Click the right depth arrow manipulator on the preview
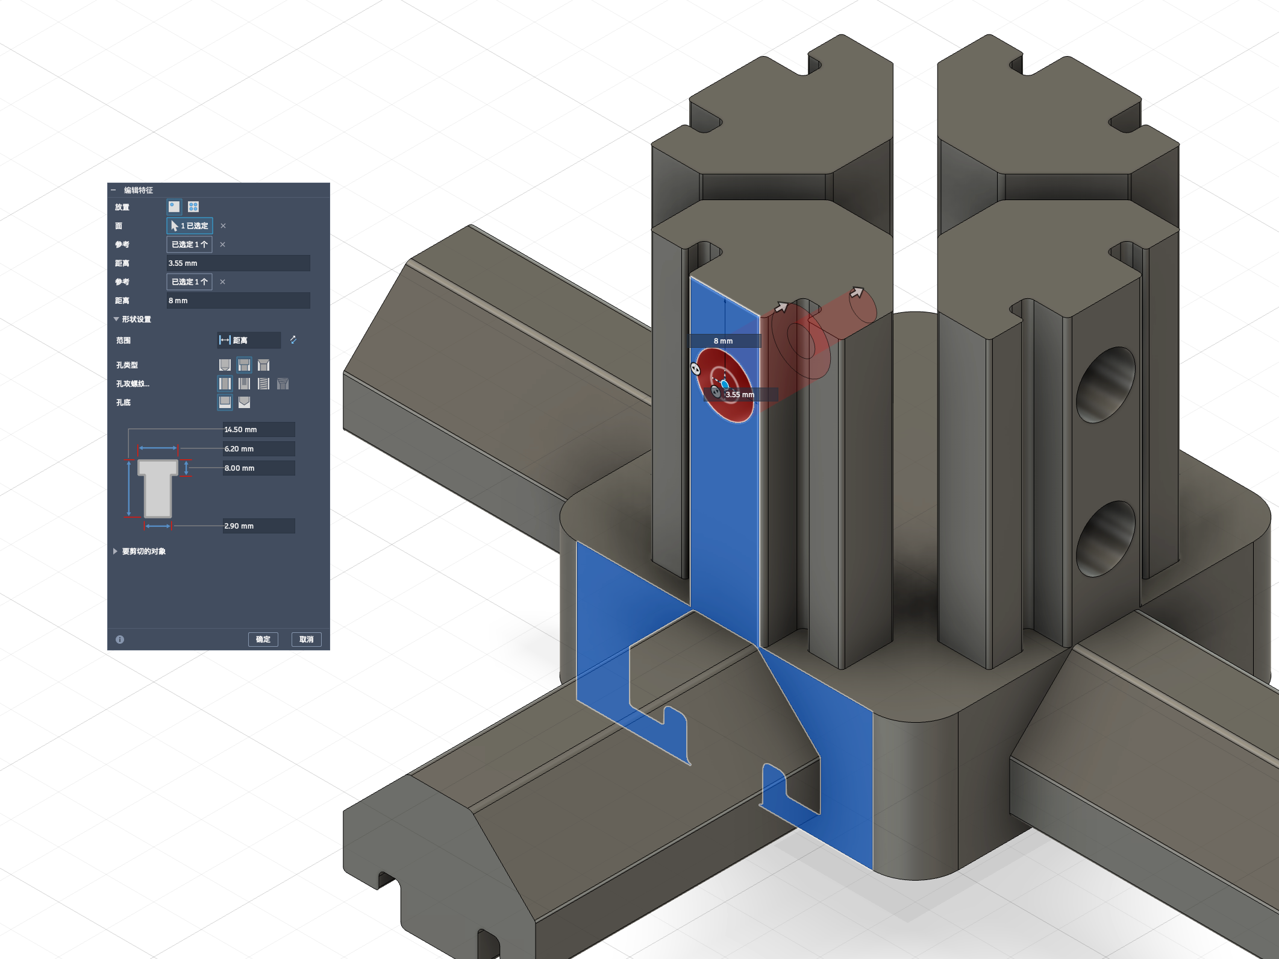The width and height of the screenshot is (1279, 959). (857, 293)
